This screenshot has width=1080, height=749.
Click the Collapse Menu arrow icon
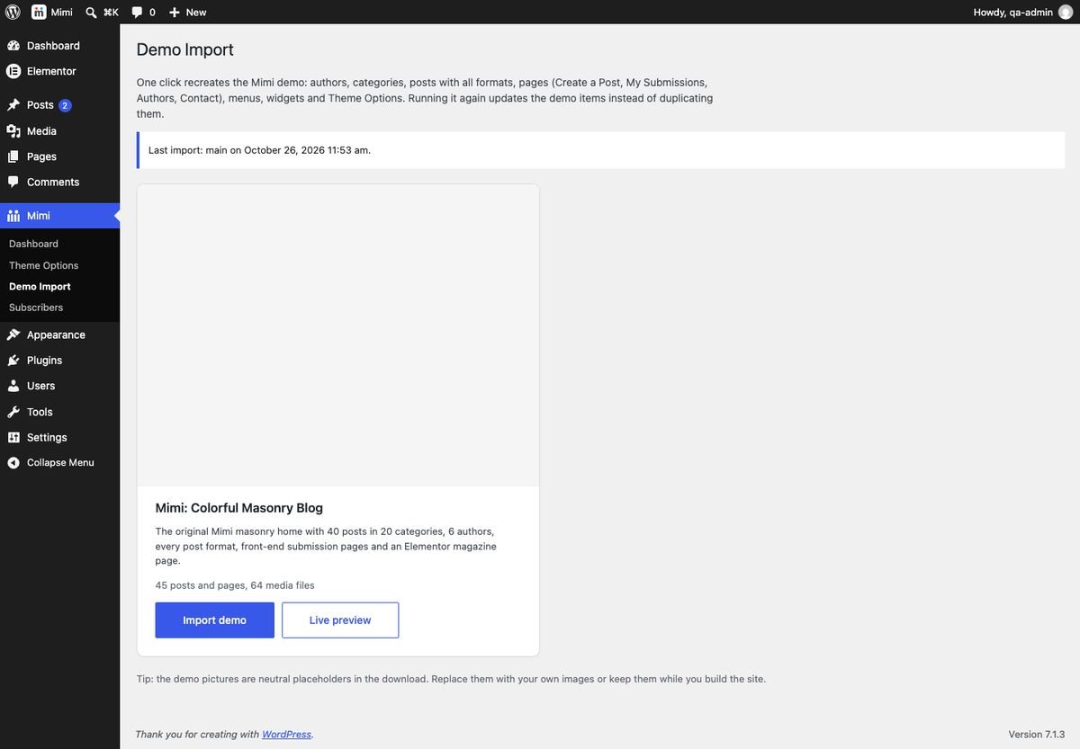click(13, 462)
